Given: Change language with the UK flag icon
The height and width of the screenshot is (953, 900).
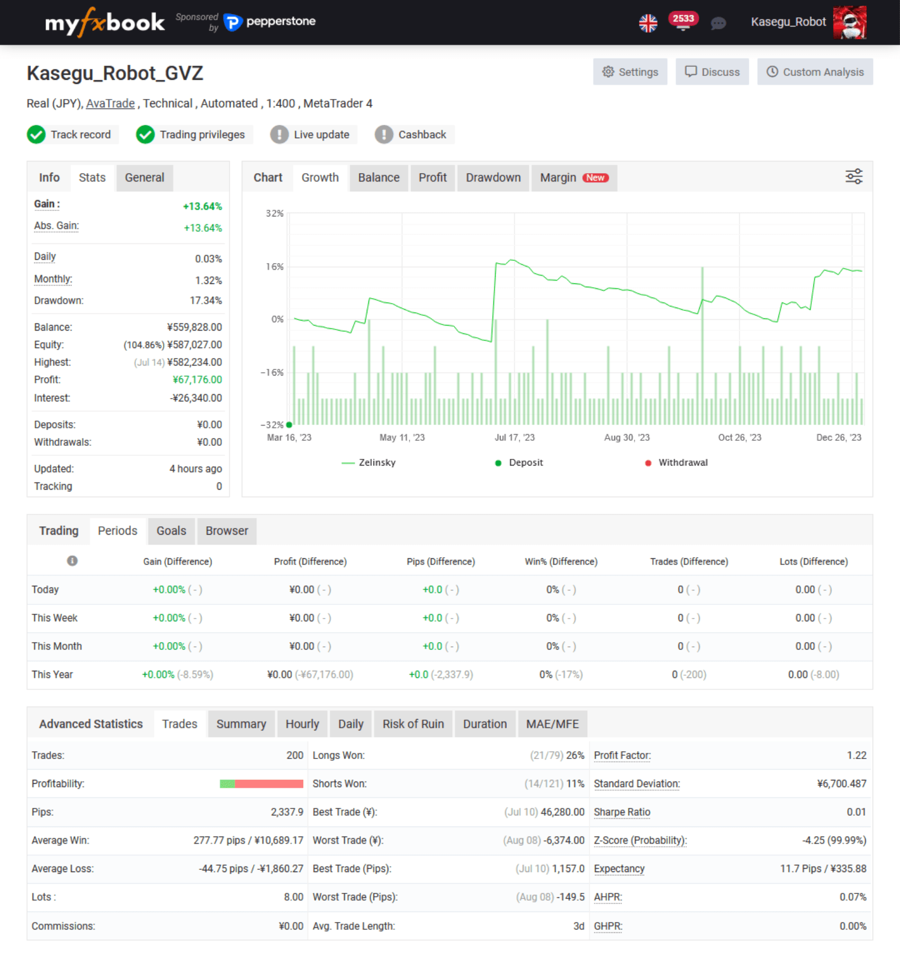Looking at the screenshot, I should [648, 23].
